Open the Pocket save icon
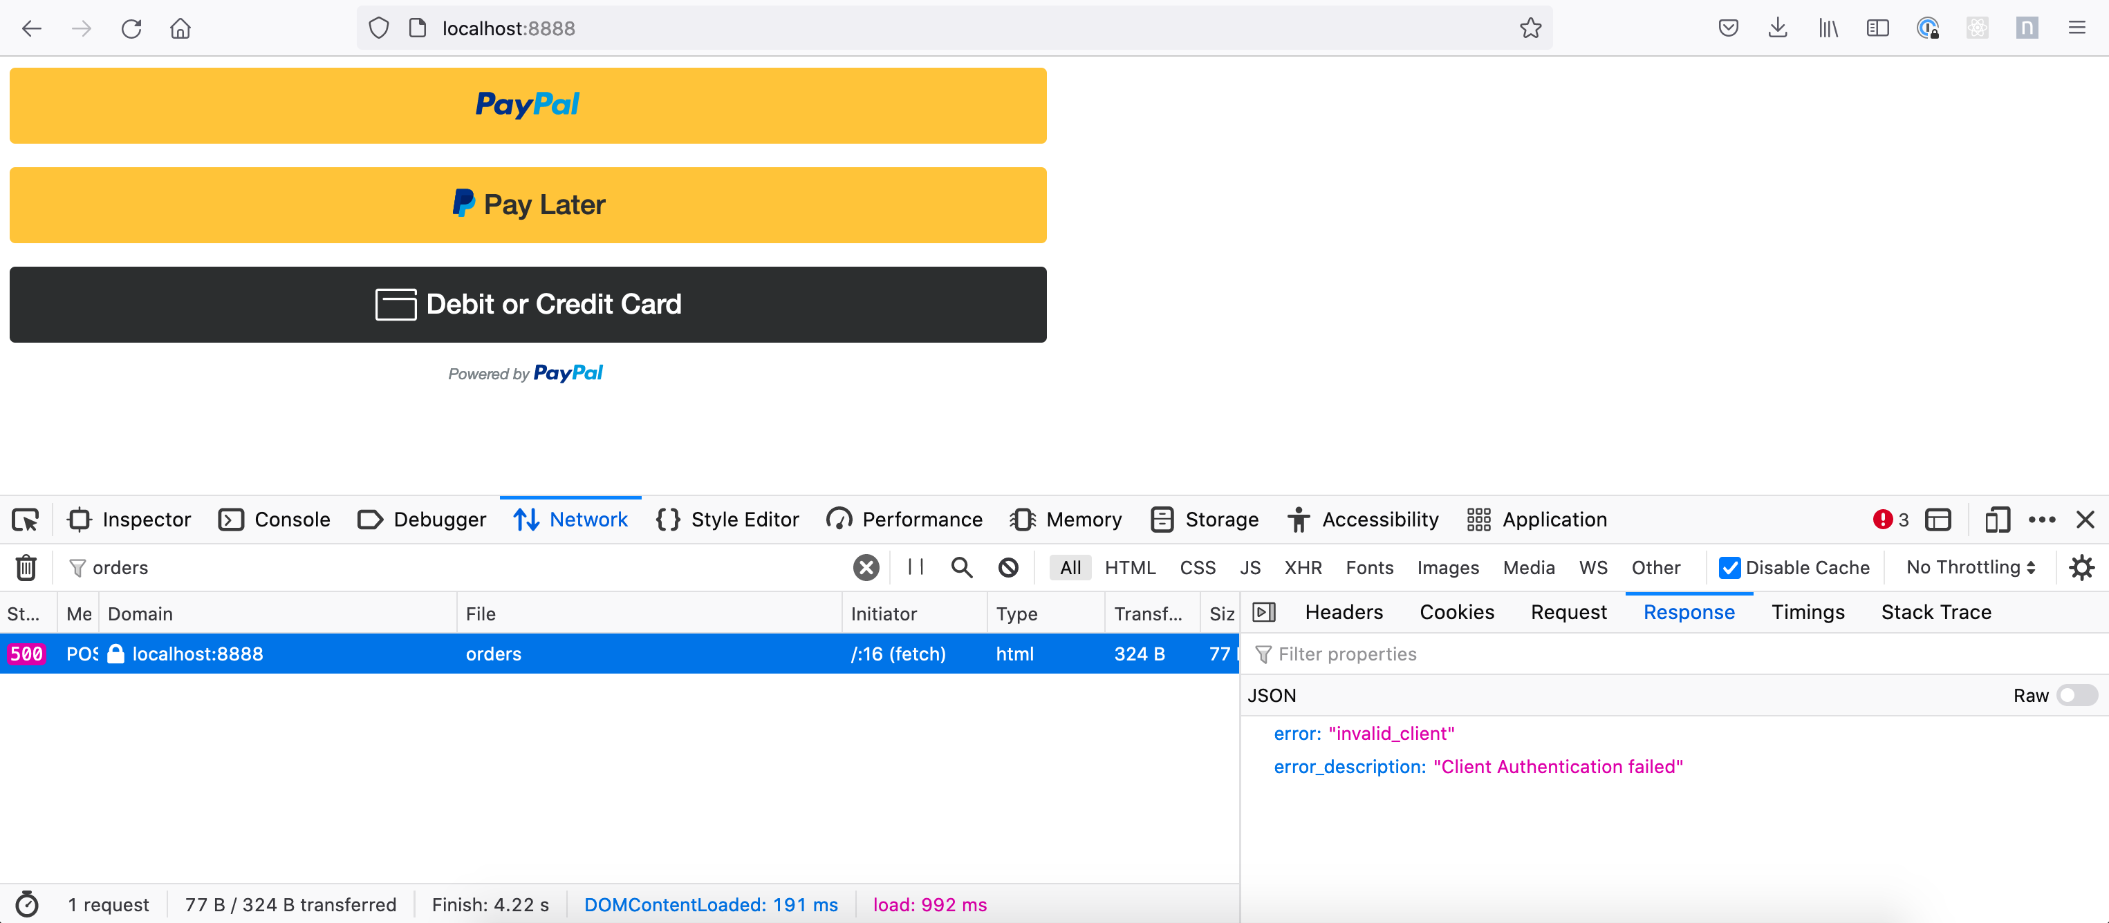 [x=1727, y=28]
